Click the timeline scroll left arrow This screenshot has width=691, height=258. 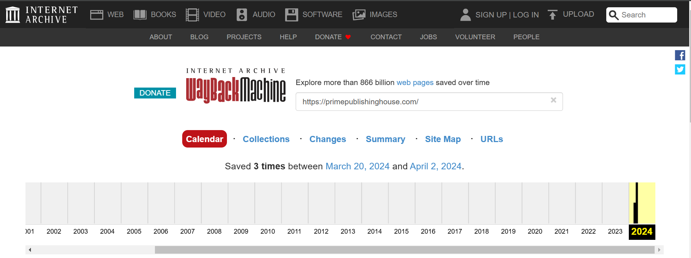click(x=30, y=250)
